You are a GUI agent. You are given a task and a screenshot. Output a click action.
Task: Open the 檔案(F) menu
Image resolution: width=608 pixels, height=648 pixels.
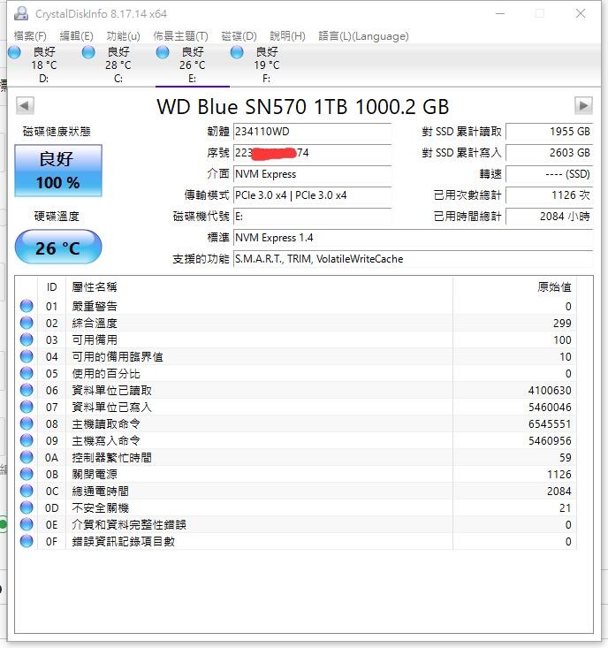pos(30,36)
